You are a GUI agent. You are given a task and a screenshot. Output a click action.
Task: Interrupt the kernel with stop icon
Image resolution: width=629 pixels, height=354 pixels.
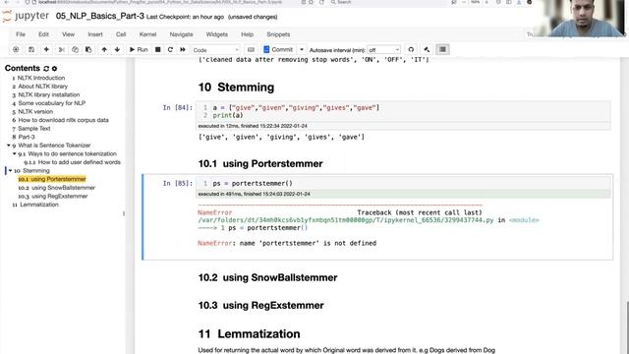click(x=158, y=49)
